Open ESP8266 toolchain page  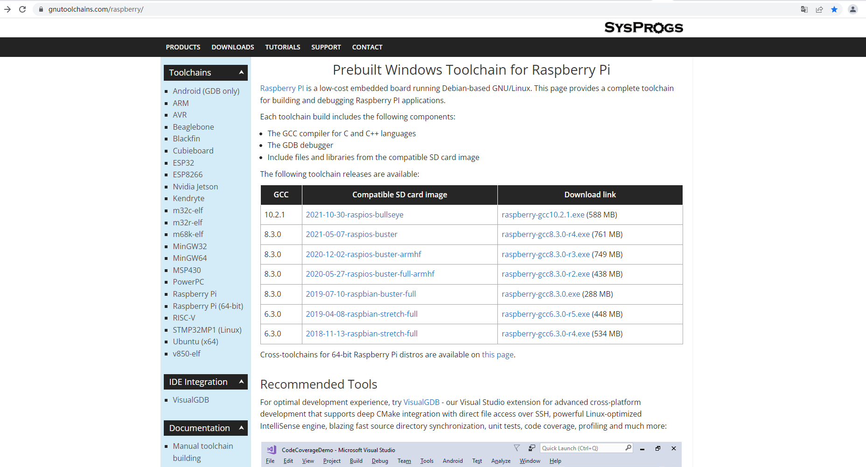point(188,174)
